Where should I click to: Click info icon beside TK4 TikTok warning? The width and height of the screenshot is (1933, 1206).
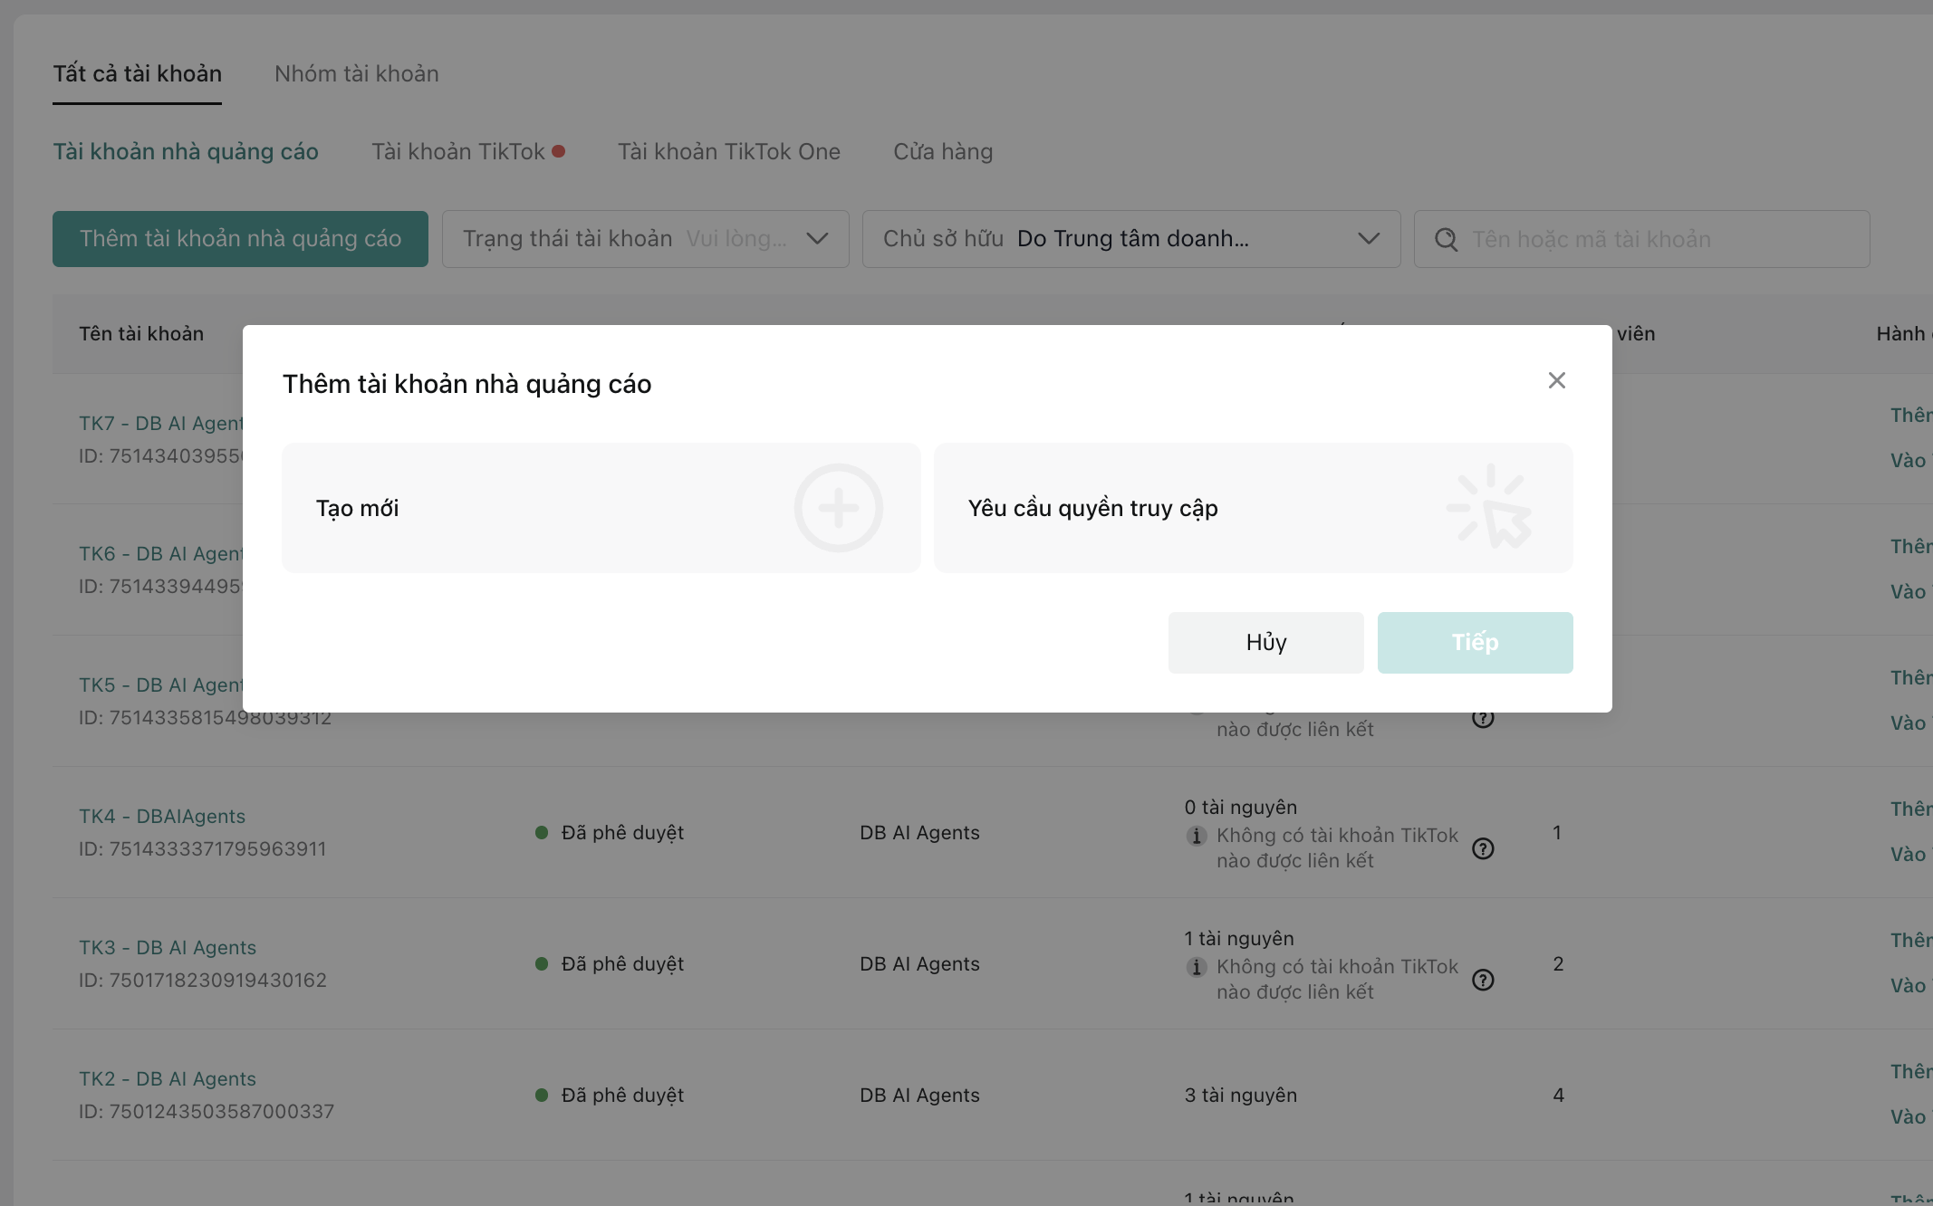(1197, 836)
